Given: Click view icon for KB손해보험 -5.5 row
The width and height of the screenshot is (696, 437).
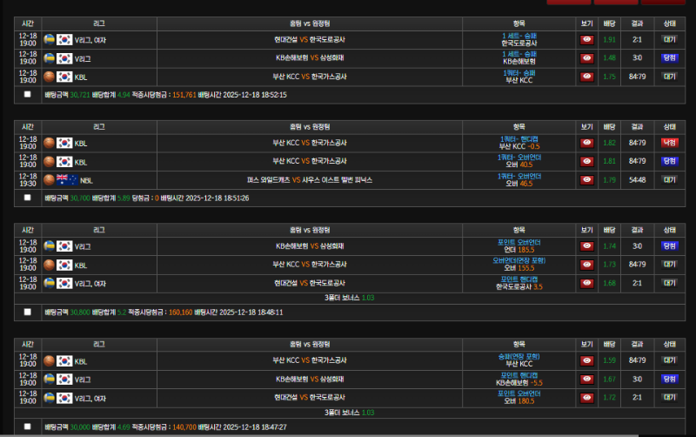Looking at the screenshot, I should coord(586,379).
